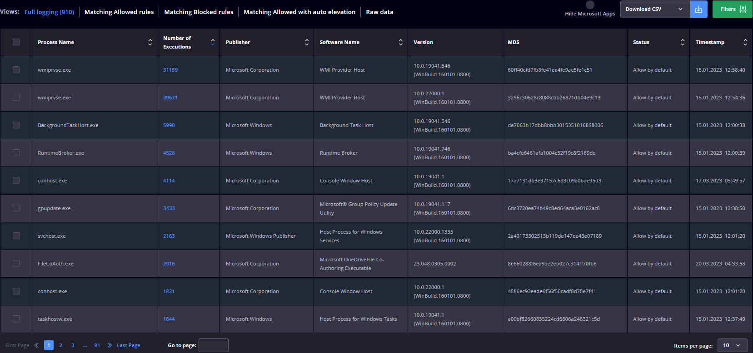753x353 pixels.
Task: Expand the Items per page dropdown
Action: click(x=732, y=345)
